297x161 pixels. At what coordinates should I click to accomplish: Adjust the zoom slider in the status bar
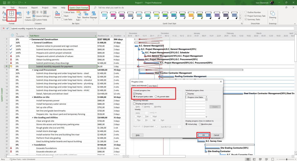(x=287, y=159)
